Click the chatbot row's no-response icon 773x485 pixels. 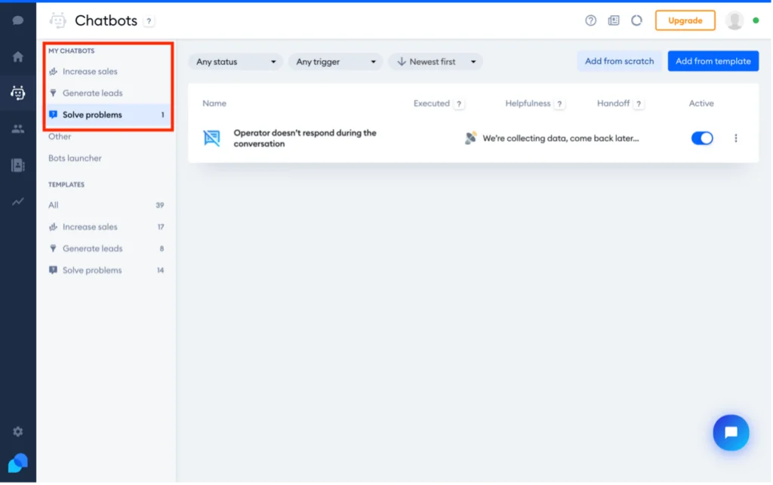click(x=212, y=138)
